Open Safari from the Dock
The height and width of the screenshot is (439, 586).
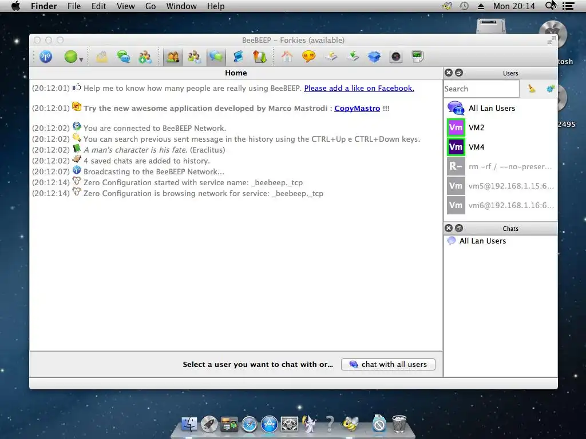pyautogui.click(x=250, y=424)
